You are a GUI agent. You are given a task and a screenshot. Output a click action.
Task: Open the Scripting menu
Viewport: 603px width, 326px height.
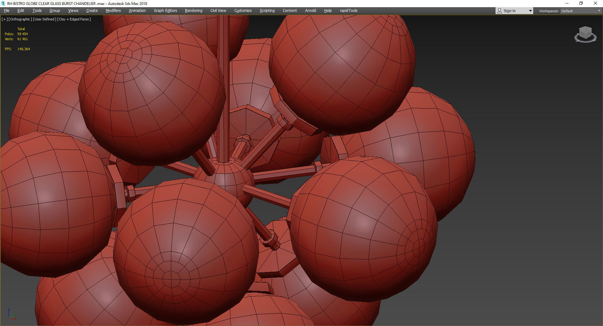pyautogui.click(x=267, y=11)
